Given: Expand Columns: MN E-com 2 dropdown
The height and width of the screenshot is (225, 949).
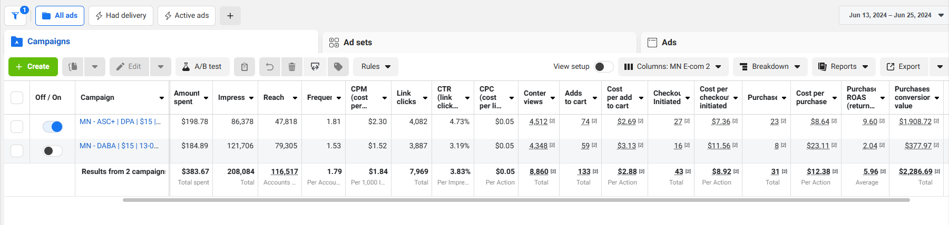Looking at the screenshot, I should 673,67.
